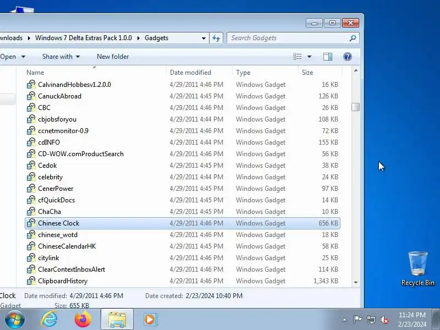This screenshot has width=440, height=330.
Task: Open address bar history dropdown
Action: point(204,38)
